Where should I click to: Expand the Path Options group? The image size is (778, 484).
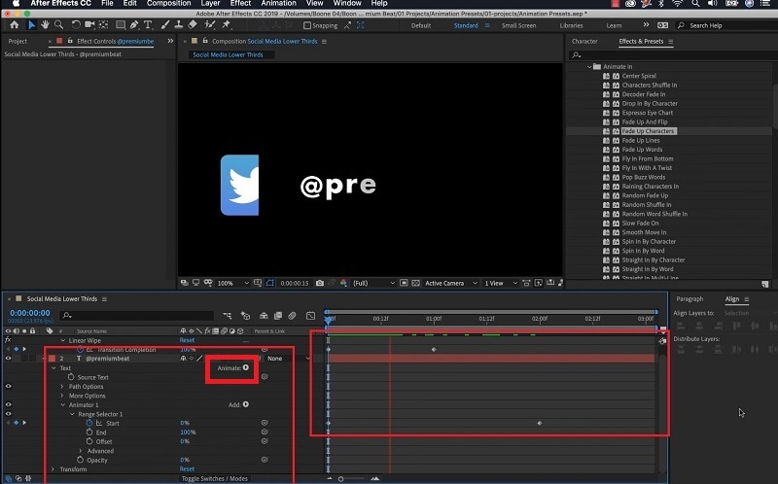click(62, 386)
